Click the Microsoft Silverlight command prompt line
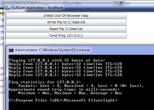Screen dimensions: 154x110 pyautogui.click(x=63, y=100)
